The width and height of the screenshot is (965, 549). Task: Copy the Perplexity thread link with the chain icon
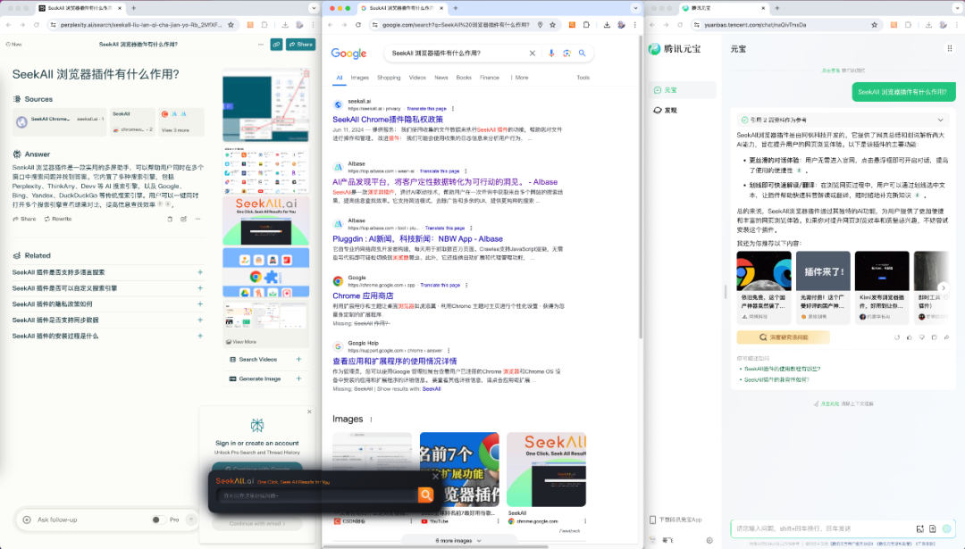pos(276,45)
